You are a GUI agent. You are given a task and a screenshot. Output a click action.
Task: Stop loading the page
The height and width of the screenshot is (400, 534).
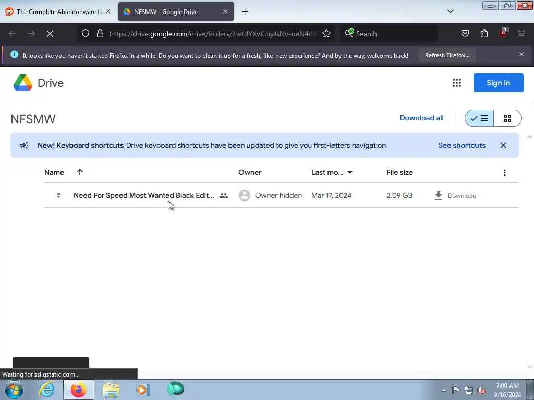click(x=50, y=34)
